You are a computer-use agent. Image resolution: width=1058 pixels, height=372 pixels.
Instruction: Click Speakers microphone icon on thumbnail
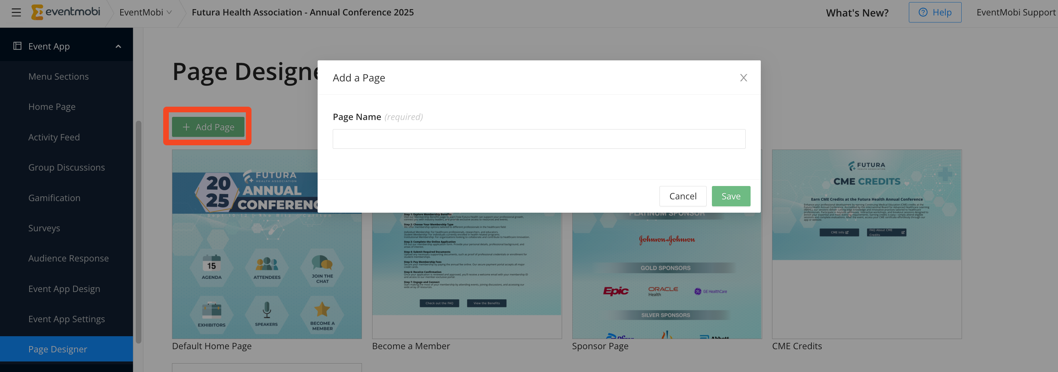point(267,310)
